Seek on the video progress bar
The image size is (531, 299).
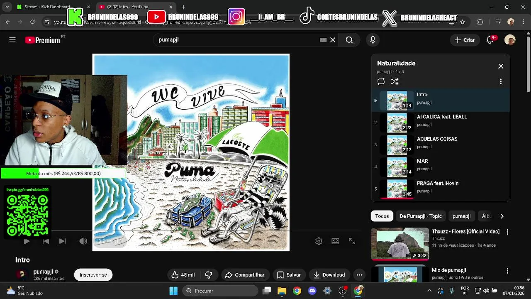click(x=191, y=230)
